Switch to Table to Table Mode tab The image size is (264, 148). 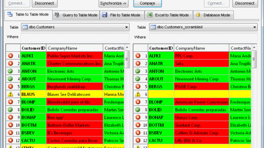(x=28, y=15)
